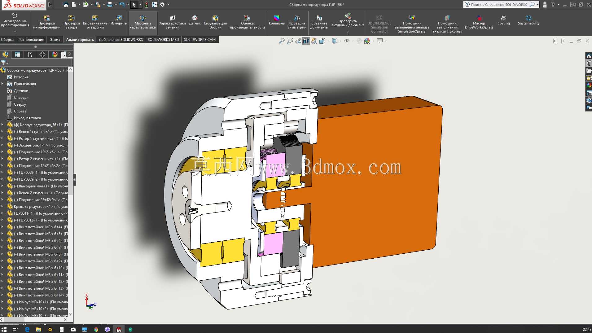Switch to the SOLIDWORKS CAM tab

200,39
